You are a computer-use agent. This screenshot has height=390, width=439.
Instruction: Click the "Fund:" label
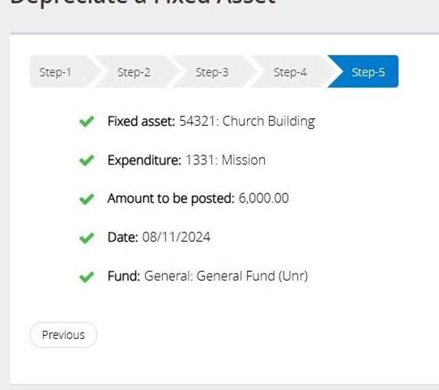pos(124,277)
